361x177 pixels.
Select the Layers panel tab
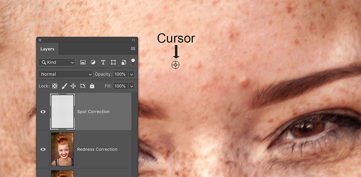(x=47, y=49)
